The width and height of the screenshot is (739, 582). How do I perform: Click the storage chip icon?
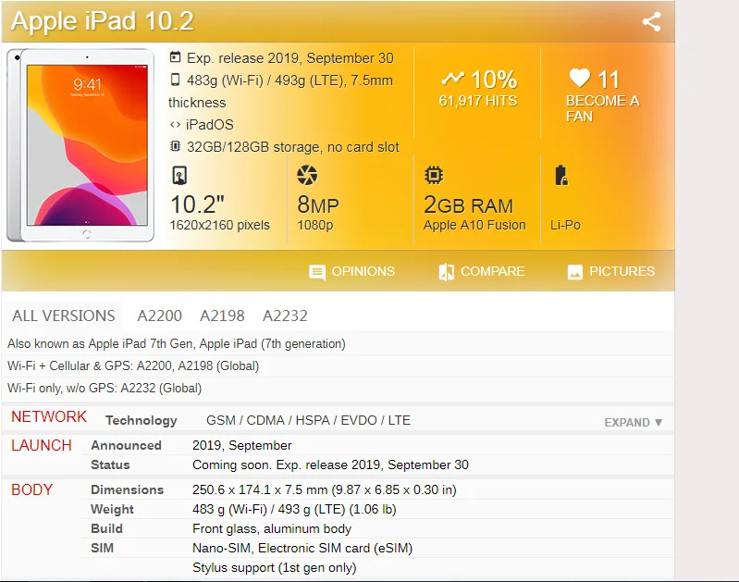point(175,146)
